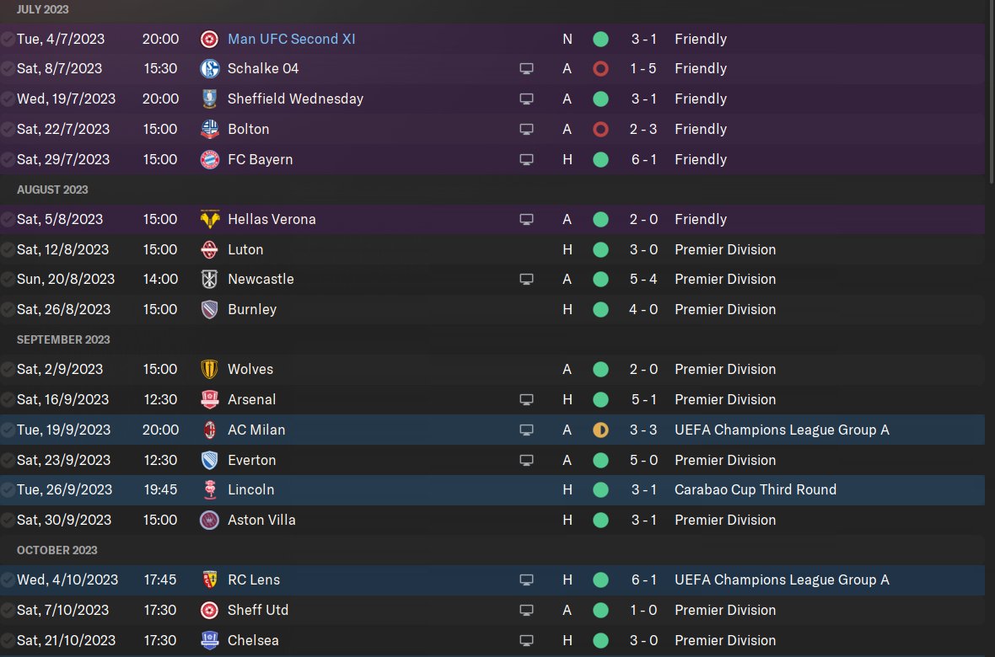Click the SEPTEMBER 2023 month header
The height and width of the screenshot is (657, 995).
pos(63,340)
